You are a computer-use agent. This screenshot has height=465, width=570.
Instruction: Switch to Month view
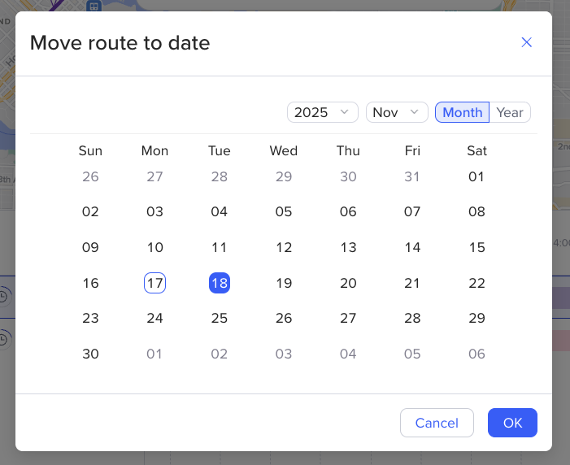[x=463, y=112]
